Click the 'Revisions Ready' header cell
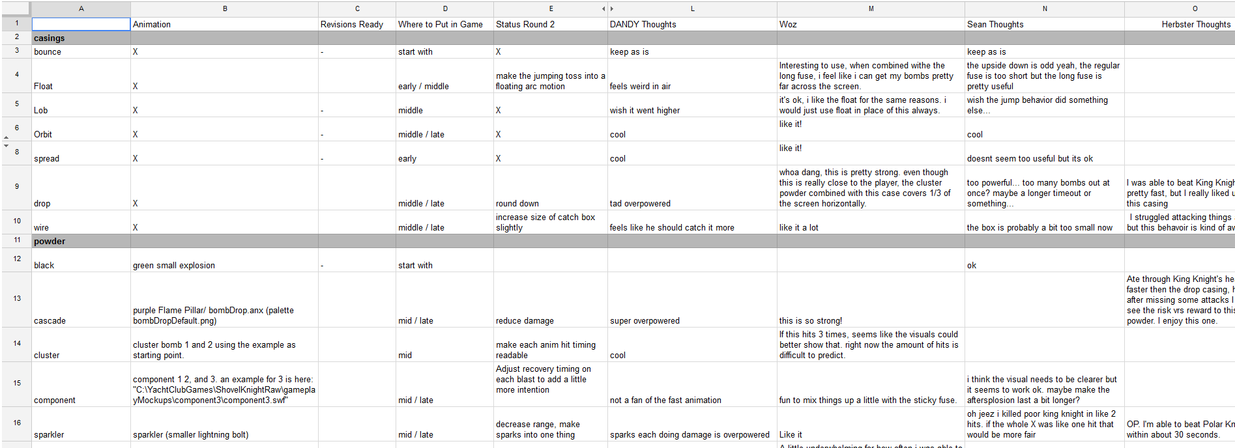This screenshot has height=448, width=1235. (356, 24)
